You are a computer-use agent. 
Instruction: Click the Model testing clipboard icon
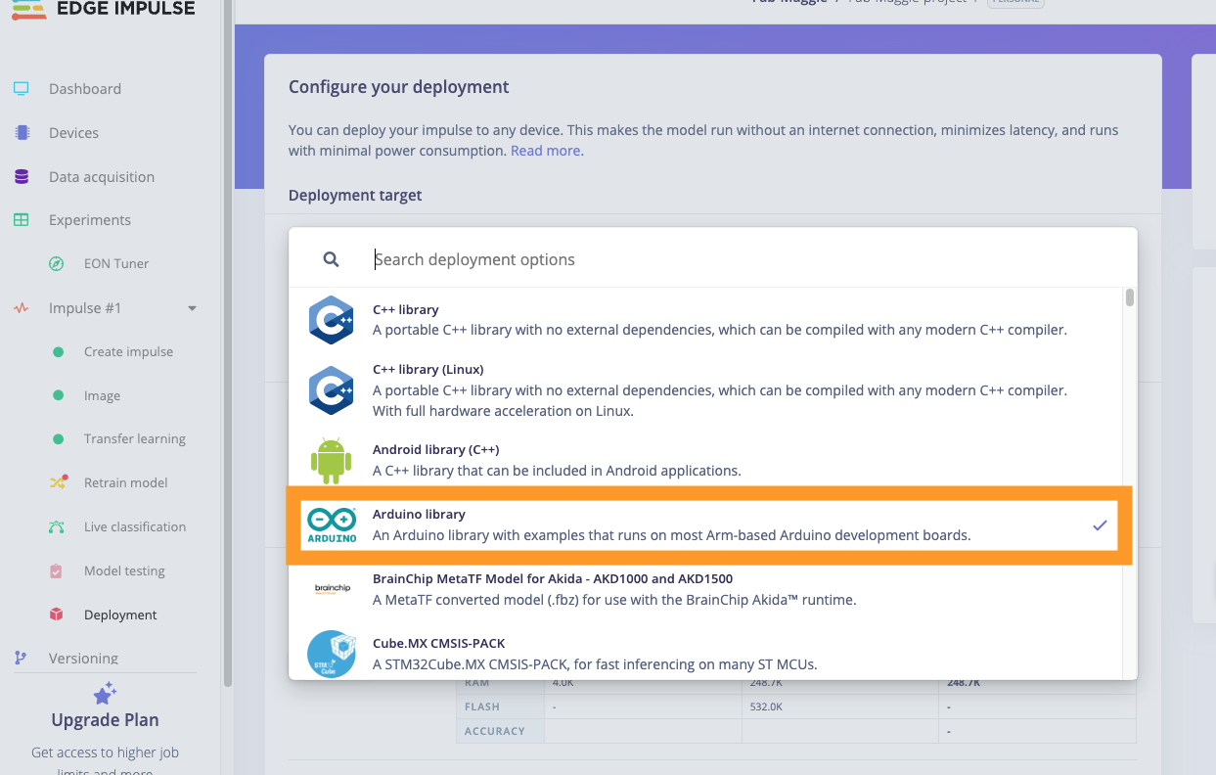57,570
